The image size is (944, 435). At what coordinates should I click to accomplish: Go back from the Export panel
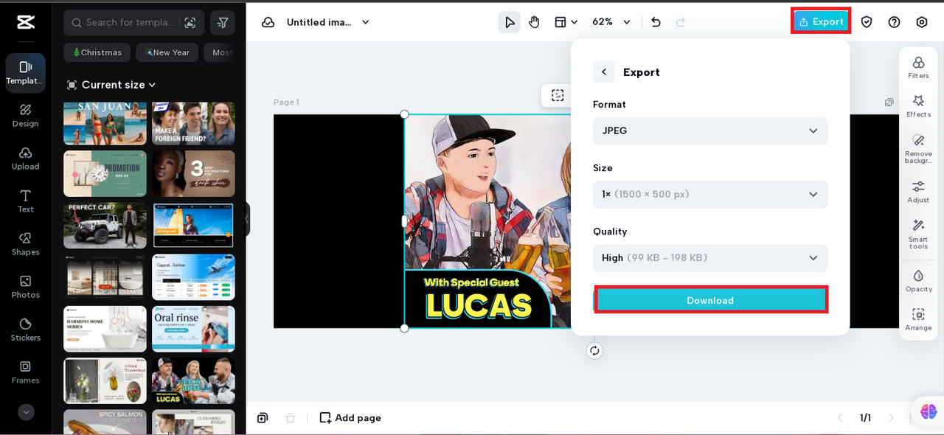coord(604,72)
